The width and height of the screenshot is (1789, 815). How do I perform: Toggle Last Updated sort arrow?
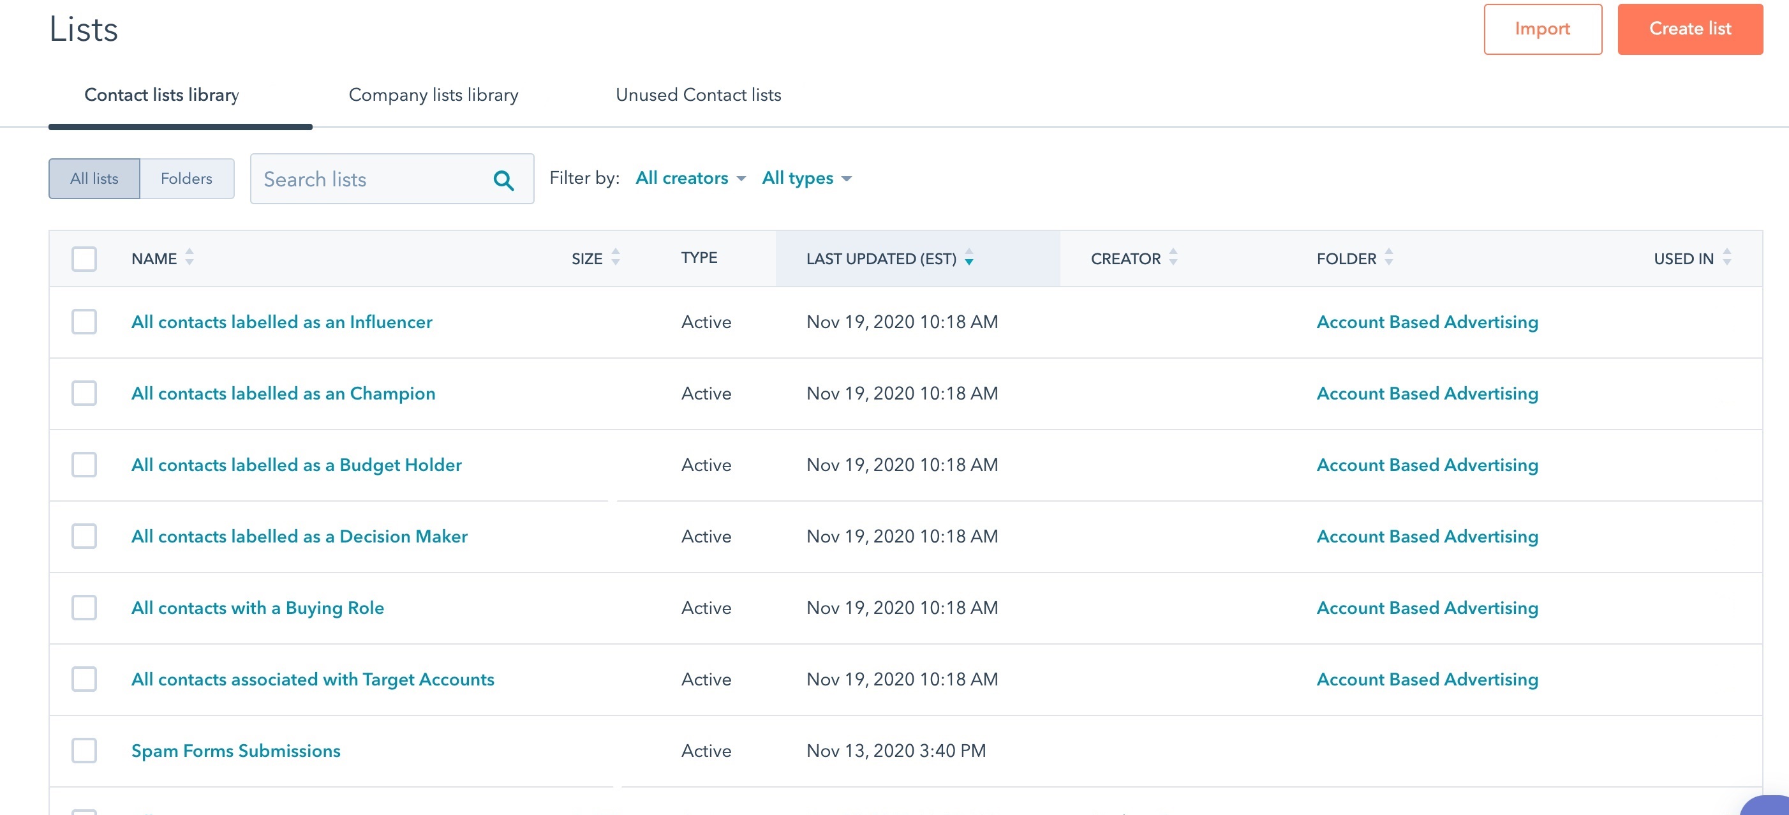click(x=969, y=258)
